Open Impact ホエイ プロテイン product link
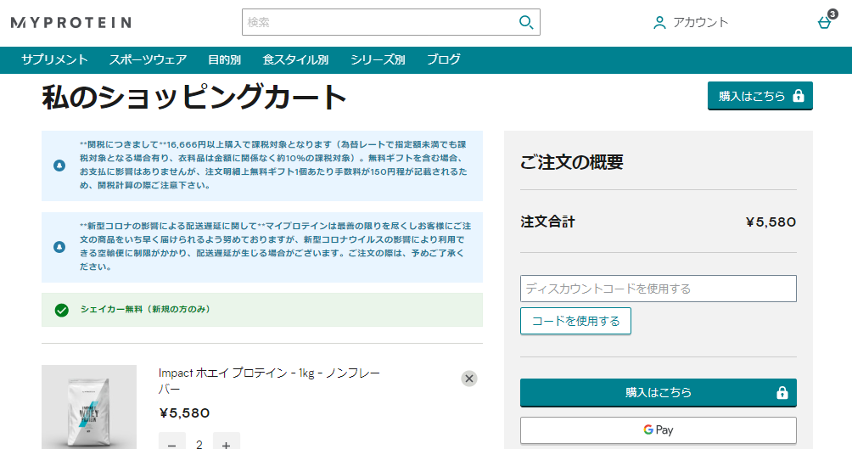The width and height of the screenshot is (852, 449). point(269,380)
